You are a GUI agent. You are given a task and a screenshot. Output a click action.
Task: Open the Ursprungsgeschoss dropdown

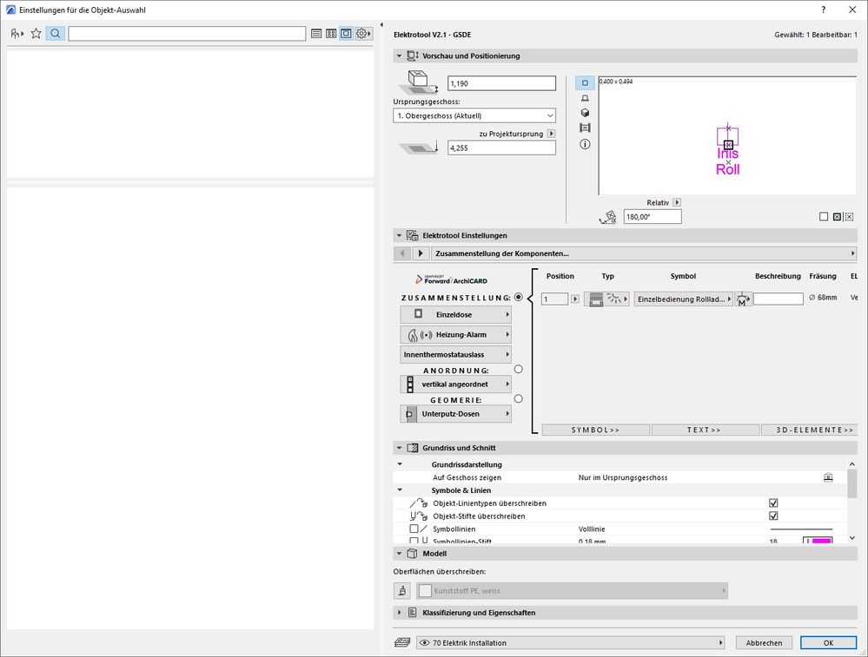(x=474, y=115)
